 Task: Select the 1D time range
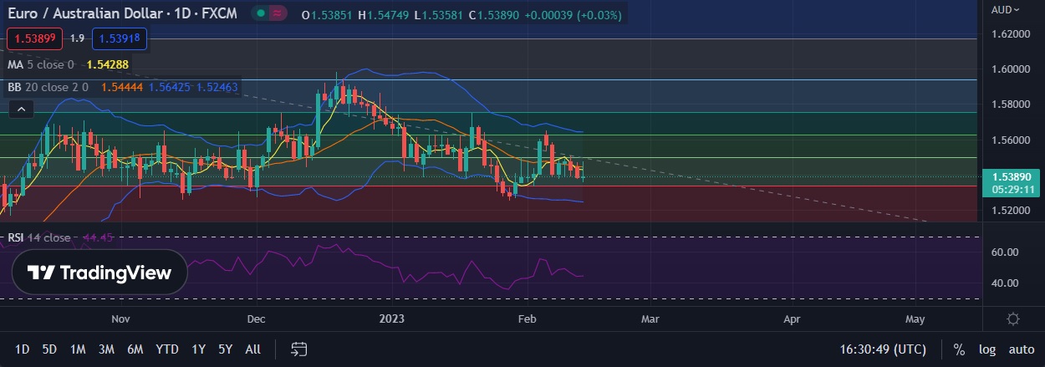coord(23,349)
